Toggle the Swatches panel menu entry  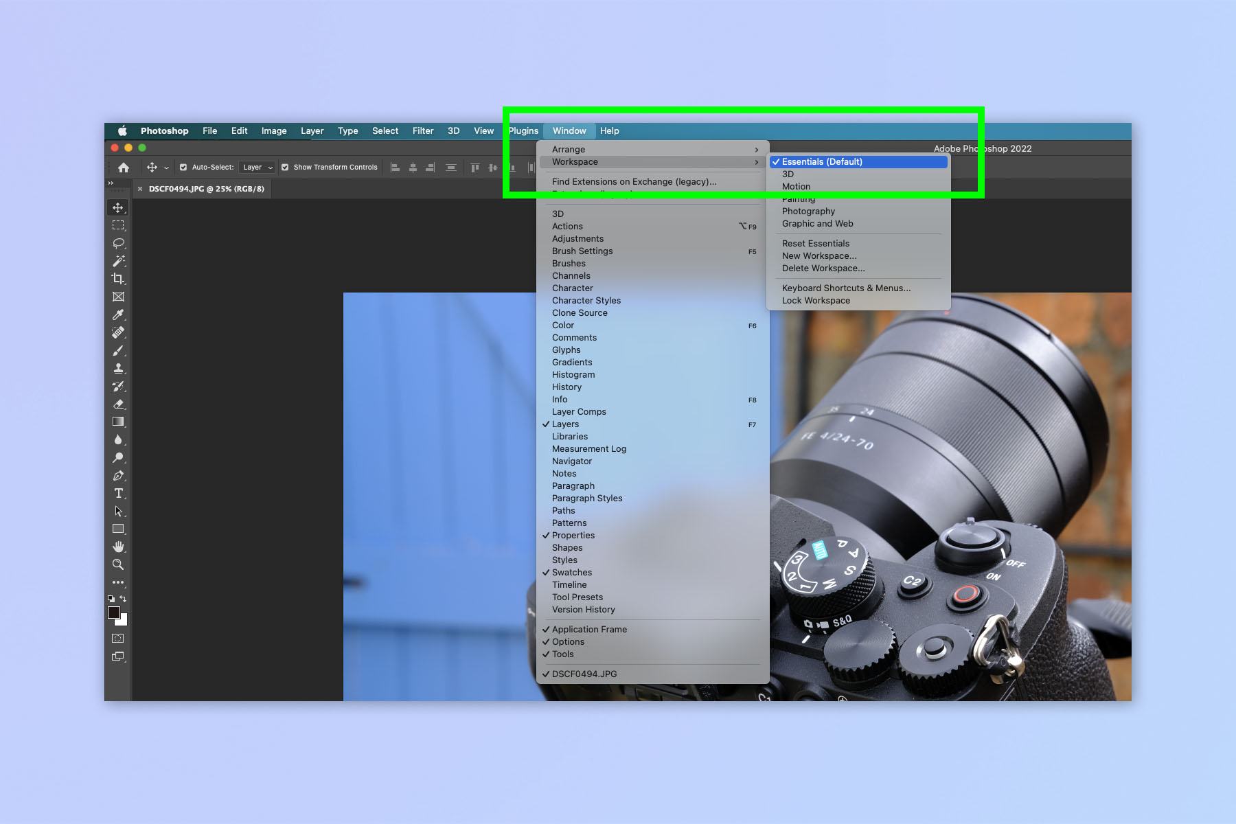(x=652, y=573)
